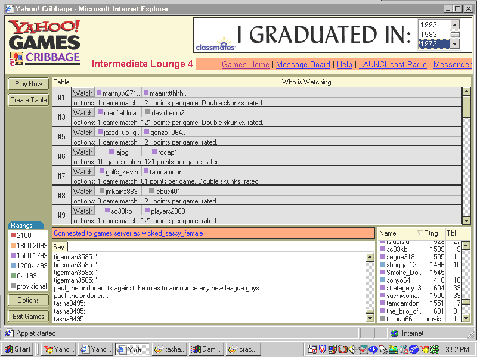The height and width of the screenshot is (357, 477).
Task: Click the orange 1800-2099 rating swatch
Action: (x=13, y=245)
